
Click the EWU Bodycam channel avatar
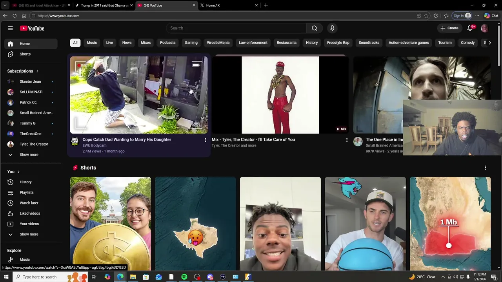pyautogui.click(x=75, y=142)
